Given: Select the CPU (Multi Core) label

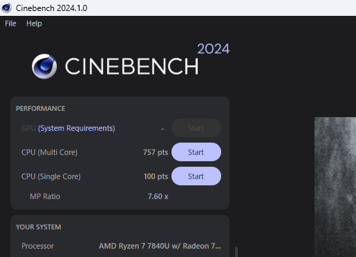Looking at the screenshot, I should 50,152.
